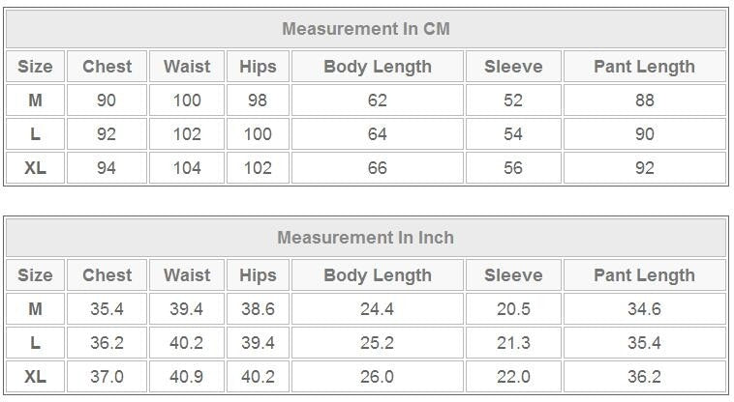Click the 88 pant length cell

(644, 100)
